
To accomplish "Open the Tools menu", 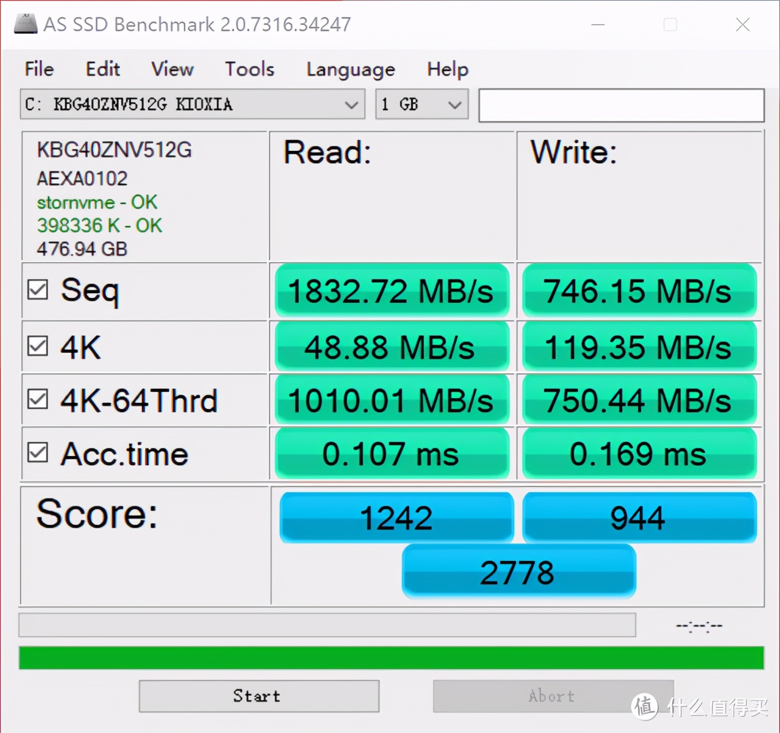I will pos(248,69).
